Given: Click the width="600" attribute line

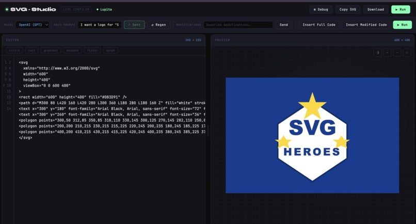Looking at the screenshot, I should click(x=36, y=74).
